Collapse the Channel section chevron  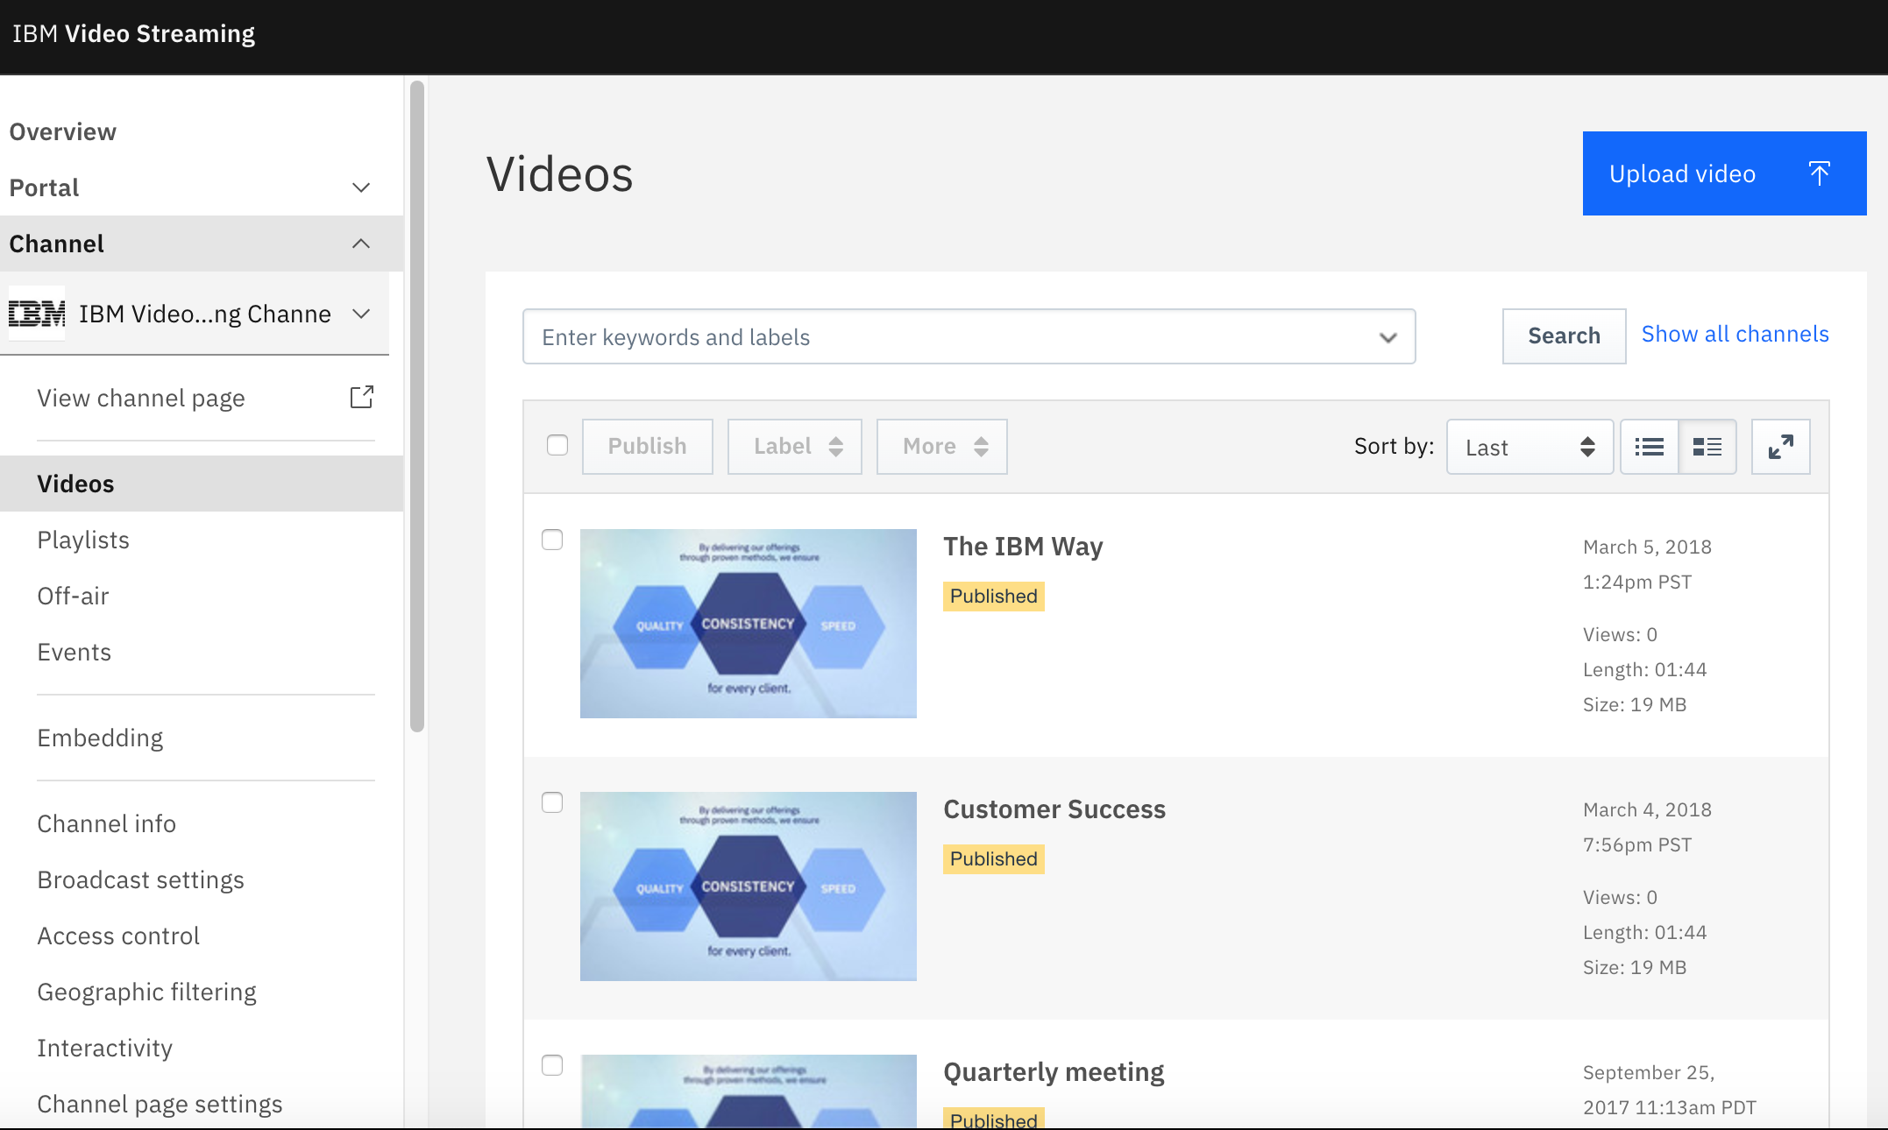(361, 244)
